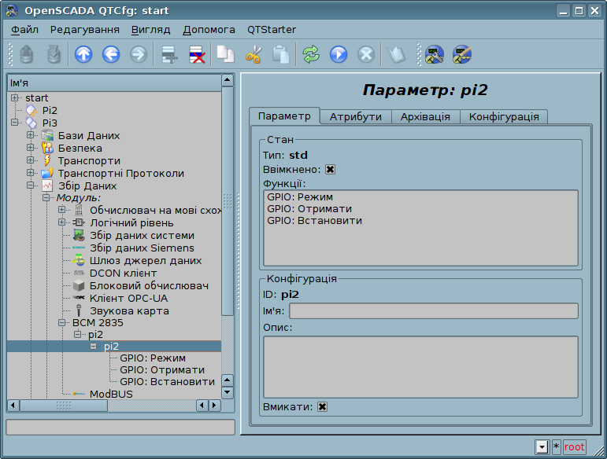The height and width of the screenshot is (459, 607).
Task: Click the Back arrow toolbar icon
Action: tap(110, 54)
